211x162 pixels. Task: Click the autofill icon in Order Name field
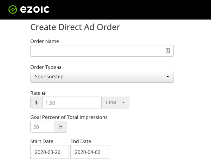click(x=167, y=51)
